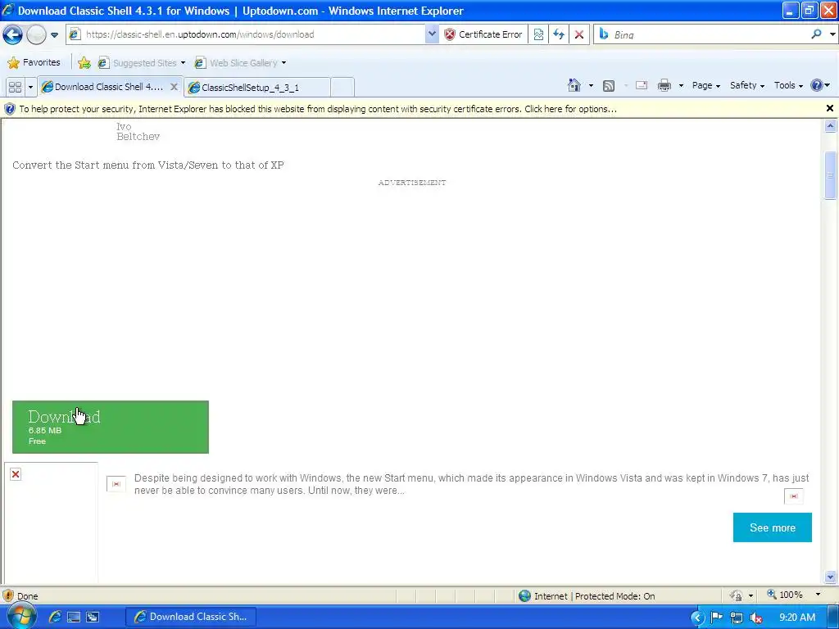The image size is (839, 629).
Task: Open search provider options dropdown
Action: click(x=832, y=34)
